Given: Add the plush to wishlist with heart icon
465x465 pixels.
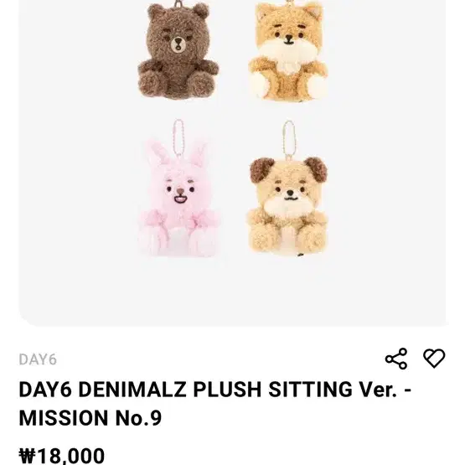Looking at the screenshot, I should pyautogui.click(x=434, y=359).
